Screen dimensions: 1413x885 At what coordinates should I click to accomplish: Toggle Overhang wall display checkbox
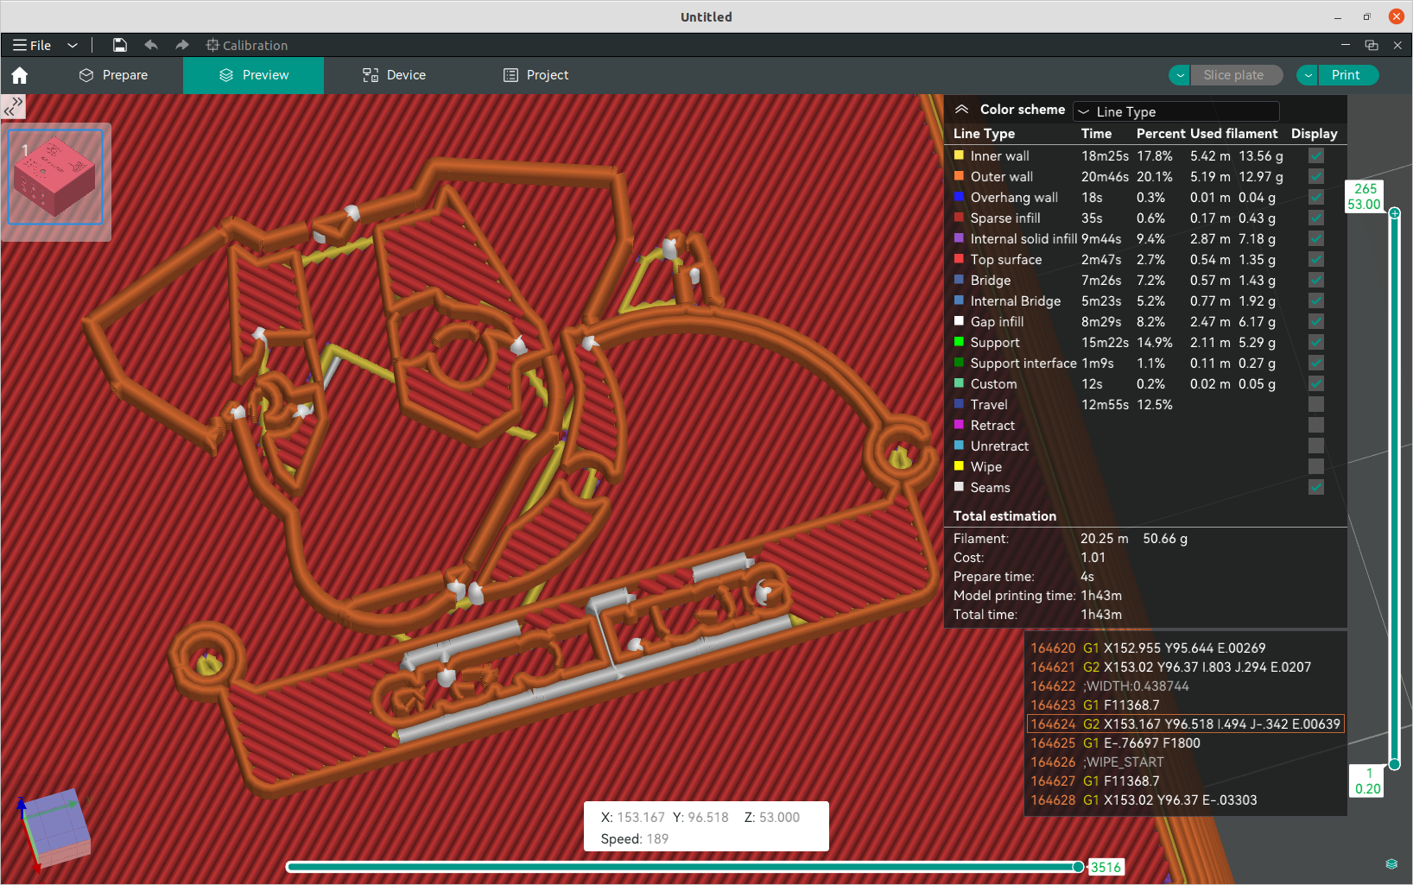(x=1316, y=197)
